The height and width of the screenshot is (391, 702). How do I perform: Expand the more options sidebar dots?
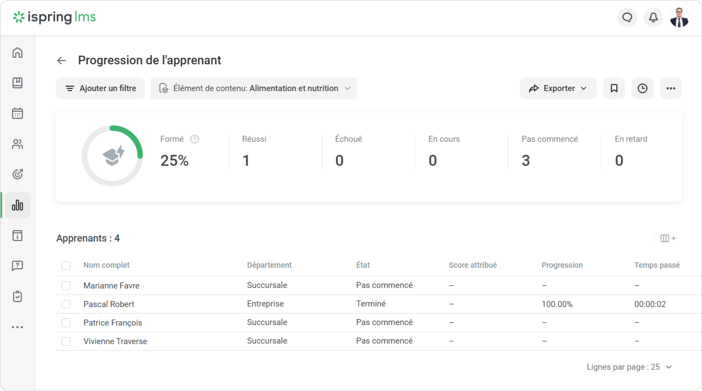click(17, 327)
